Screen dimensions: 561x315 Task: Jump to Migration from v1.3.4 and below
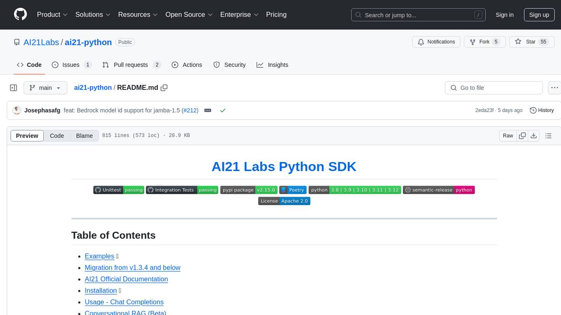[x=132, y=268]
